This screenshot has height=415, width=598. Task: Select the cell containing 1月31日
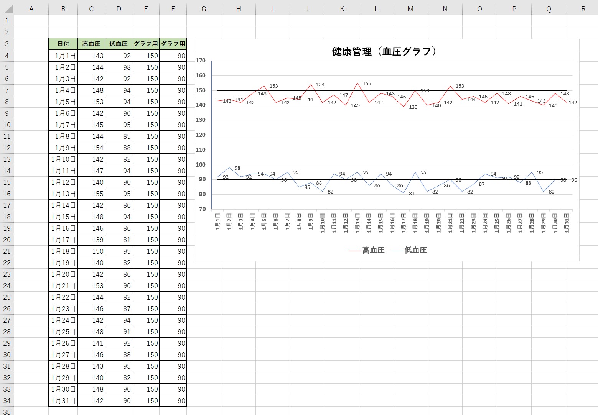[x=63, y=400]
